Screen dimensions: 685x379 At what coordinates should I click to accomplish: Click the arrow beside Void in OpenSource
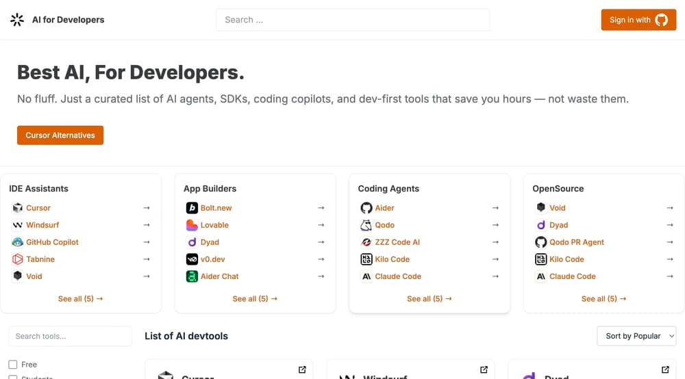point(670,208)
